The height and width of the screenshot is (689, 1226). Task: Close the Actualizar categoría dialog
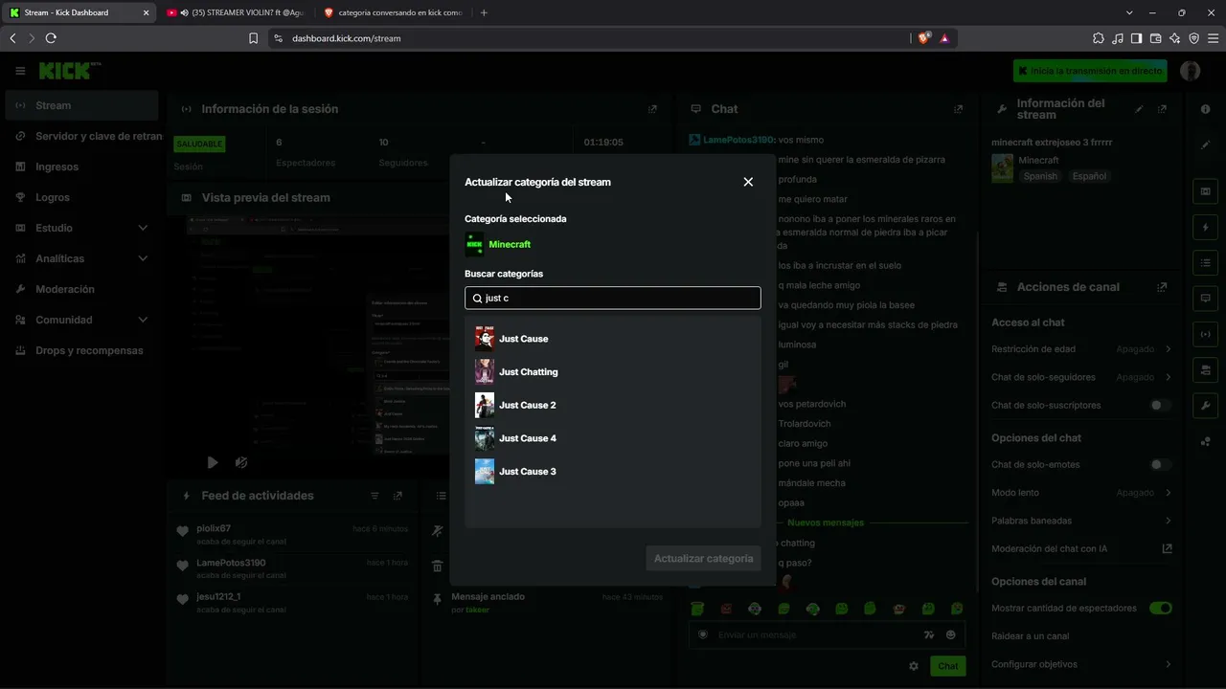point(748,182)
